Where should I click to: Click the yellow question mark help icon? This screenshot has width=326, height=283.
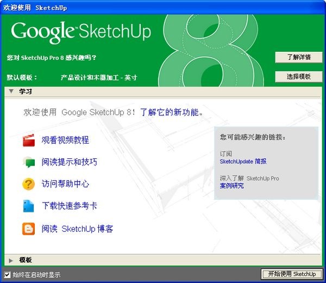click(28, 184)
